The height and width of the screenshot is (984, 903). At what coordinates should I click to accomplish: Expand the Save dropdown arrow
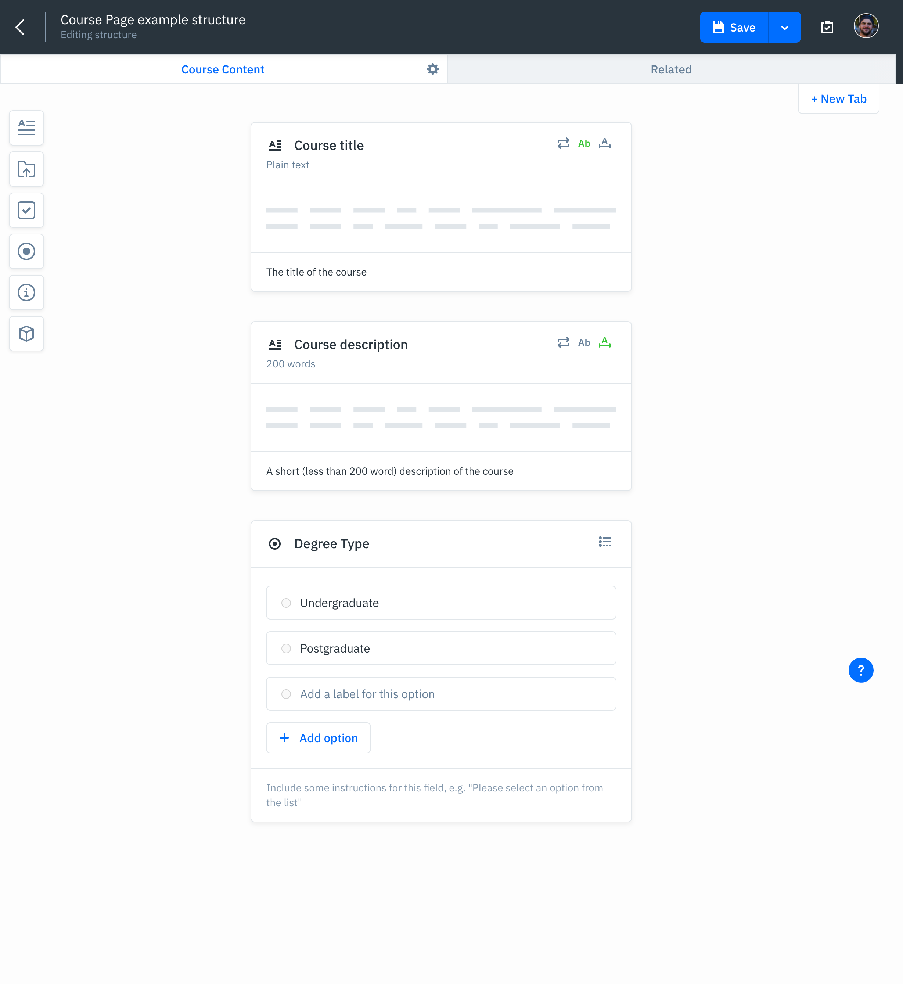coord(784,27)
